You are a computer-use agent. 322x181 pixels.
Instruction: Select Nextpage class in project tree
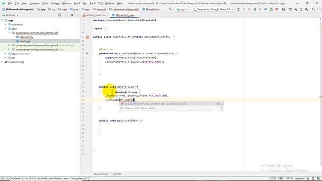25,41
